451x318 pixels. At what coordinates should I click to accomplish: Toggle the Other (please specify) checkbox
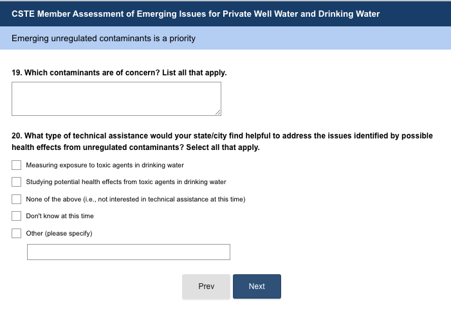[x=17, y=233]
